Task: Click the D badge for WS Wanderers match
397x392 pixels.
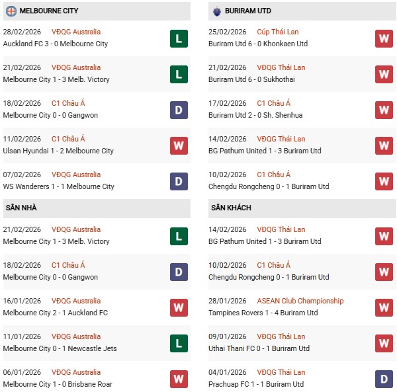Action: click(178, 181)
